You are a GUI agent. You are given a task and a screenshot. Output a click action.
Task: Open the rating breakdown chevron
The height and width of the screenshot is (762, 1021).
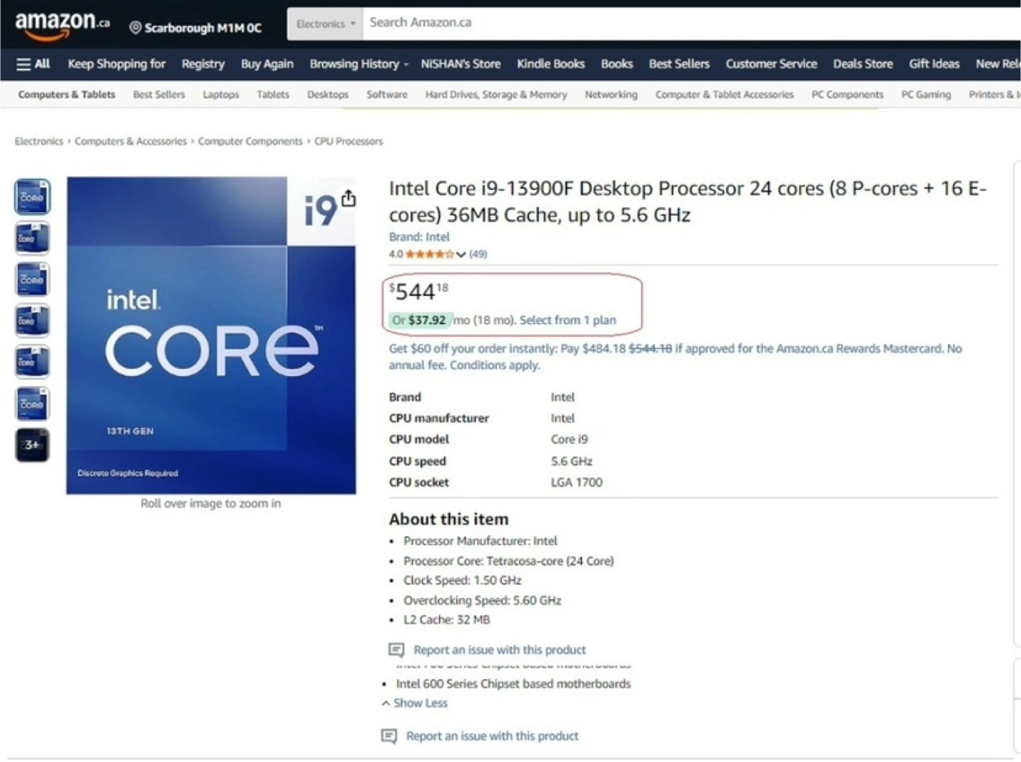point(461,255)
